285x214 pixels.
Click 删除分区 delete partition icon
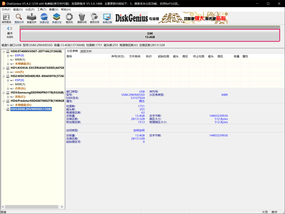click(x=82, y=18)
